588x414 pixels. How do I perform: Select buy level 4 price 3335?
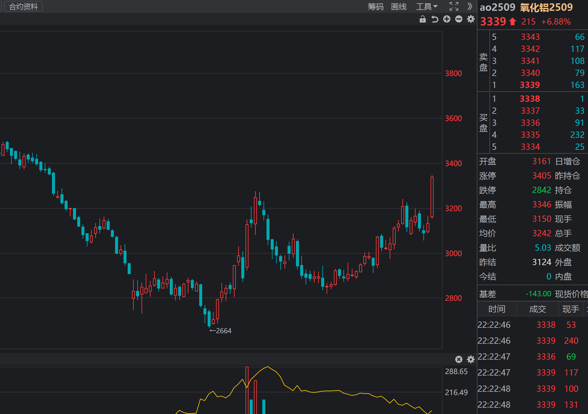pyautogui.click(x=530, y=135)
